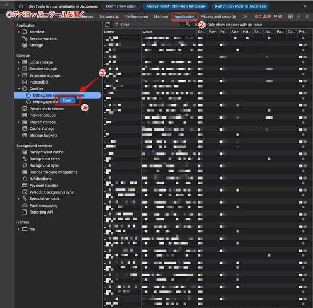Click the Push messaging cloud icon
Image resolution: width=313 pixels, height=308 pixels.
(x=25, y=205)
